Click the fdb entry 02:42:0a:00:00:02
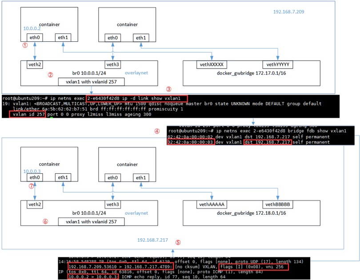Image resolution: width=360 pixels, height=280 pixels. pyautogui.click(x=191, y=137)
